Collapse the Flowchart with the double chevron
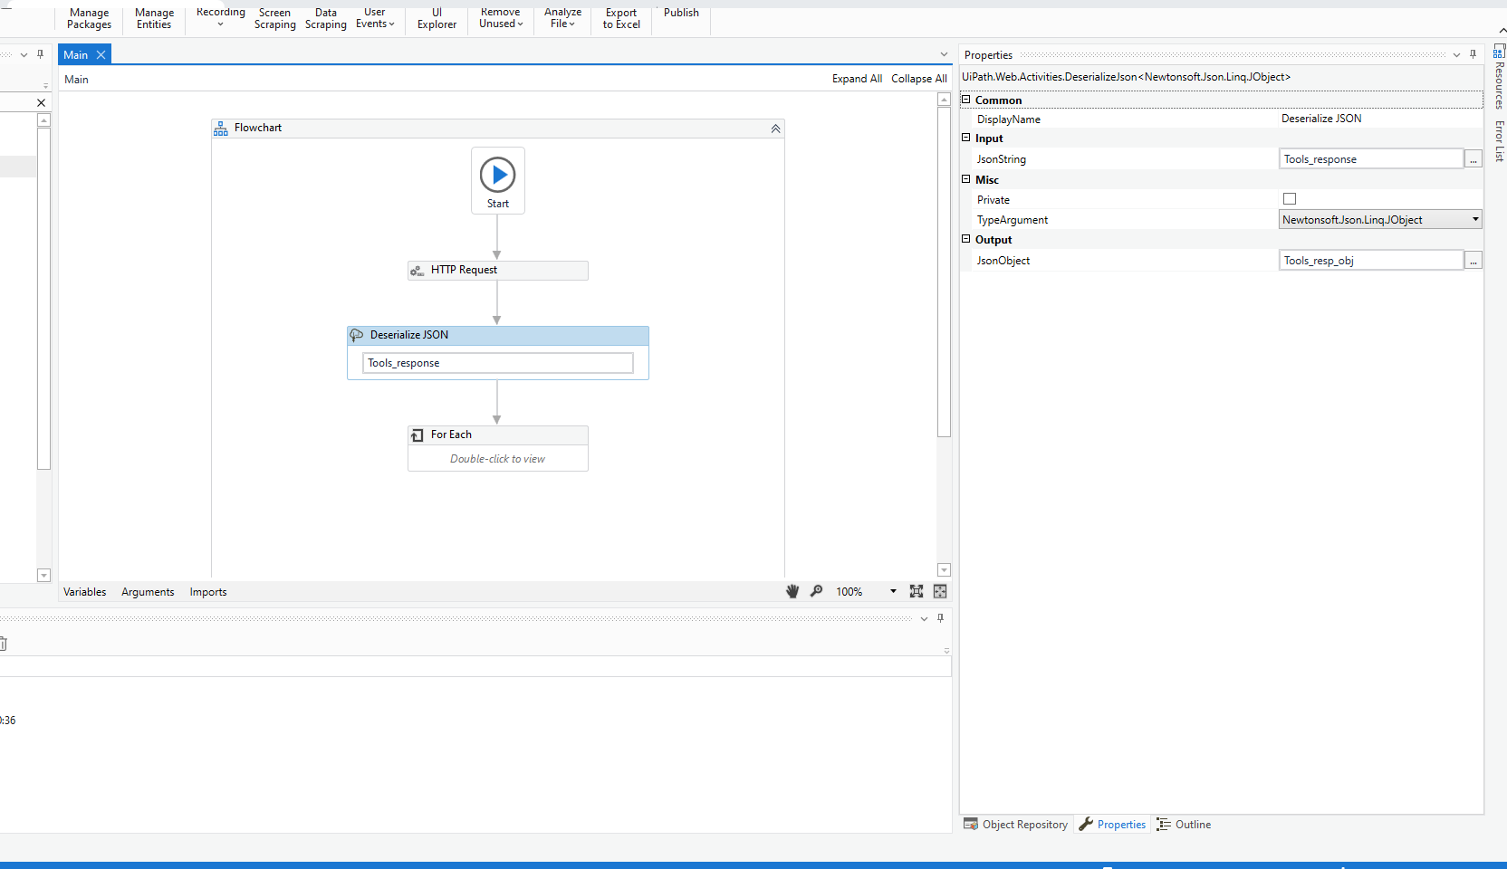 pyautogui.click(x=775, y=128)
